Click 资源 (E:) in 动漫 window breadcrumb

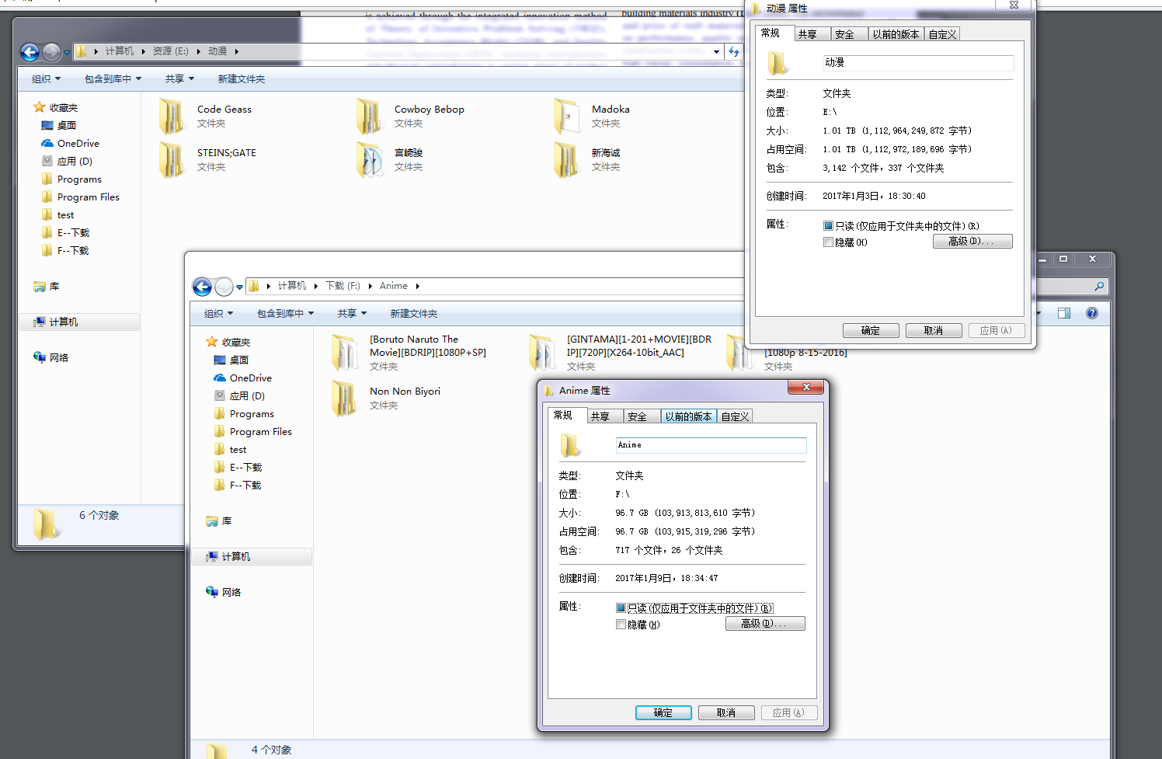coord(170,51)
